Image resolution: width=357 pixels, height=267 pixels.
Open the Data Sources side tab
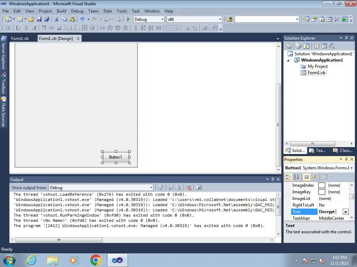(x=3, y=112)
